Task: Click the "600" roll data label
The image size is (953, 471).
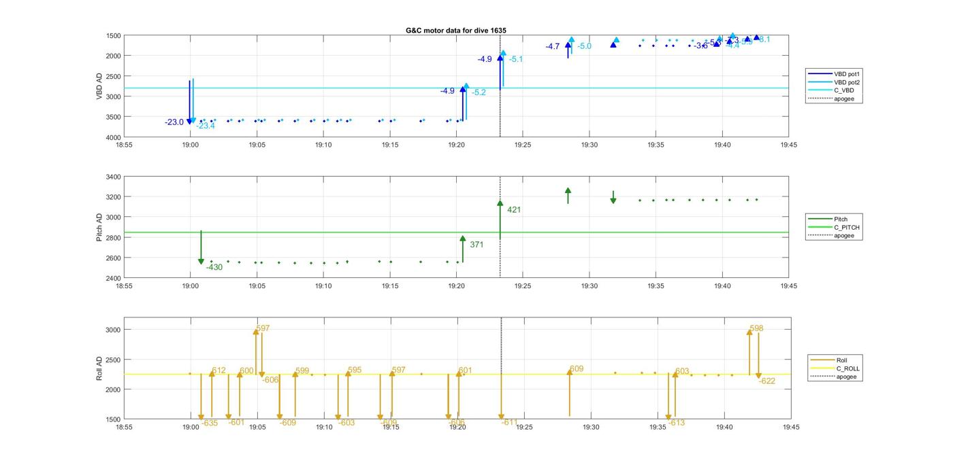Action: (246, 371)
